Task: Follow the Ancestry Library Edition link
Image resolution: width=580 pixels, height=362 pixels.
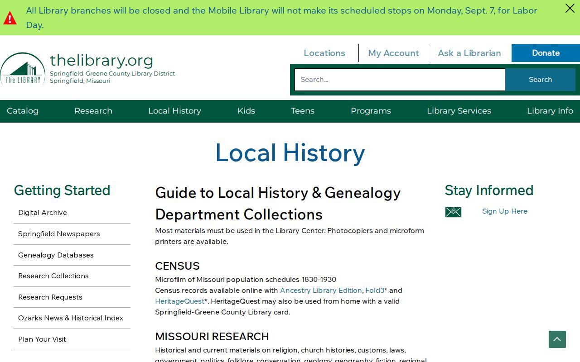Action: pyautogui.click(x=321, y=291)
